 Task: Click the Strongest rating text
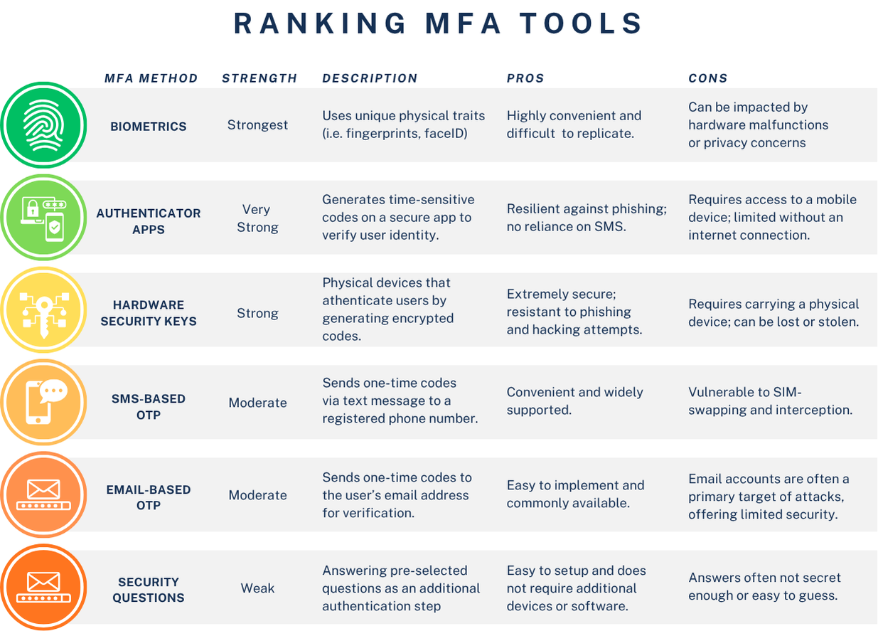pyautogui.click(x=257, y=125)
